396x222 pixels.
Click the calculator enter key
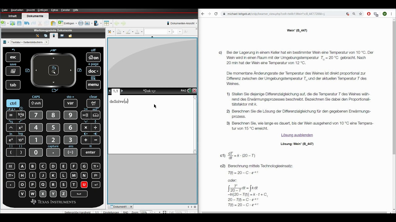tap(90, 152)
